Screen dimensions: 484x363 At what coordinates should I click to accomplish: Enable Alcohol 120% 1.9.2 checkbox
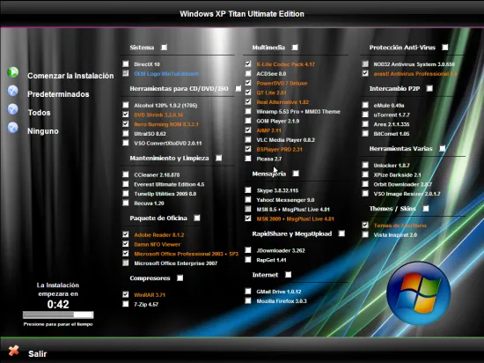click(126, 105)
